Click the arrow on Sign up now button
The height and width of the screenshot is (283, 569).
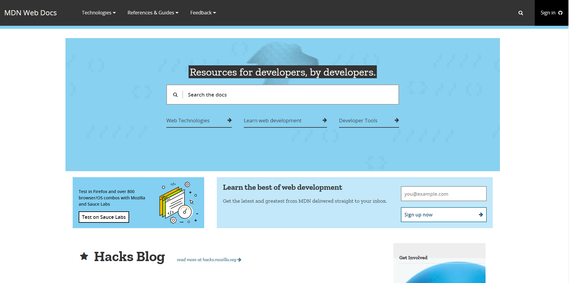click(x=481, y=215)
